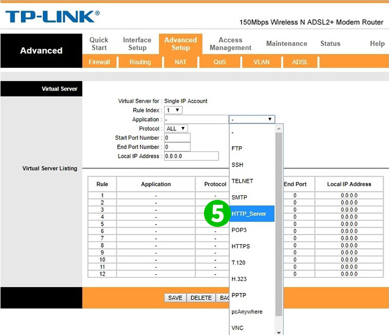Open the Help tab

click(377, 44)
